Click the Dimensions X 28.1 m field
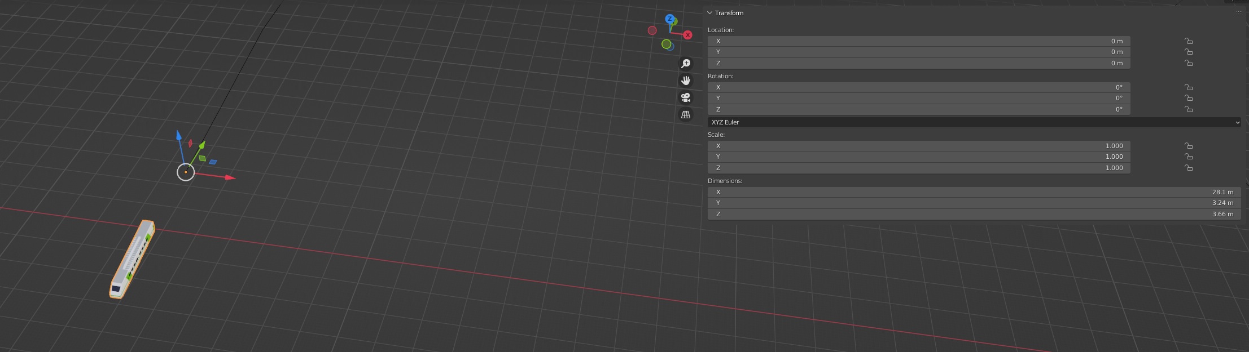The height and width of the screenshot is (352, 1249). pos(974,192)
